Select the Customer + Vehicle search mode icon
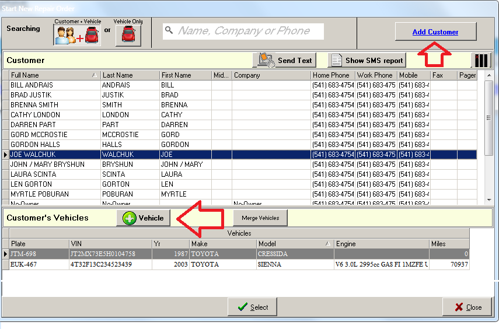The height and width of the screenshot is (329, 499). [x=78, y=35]
